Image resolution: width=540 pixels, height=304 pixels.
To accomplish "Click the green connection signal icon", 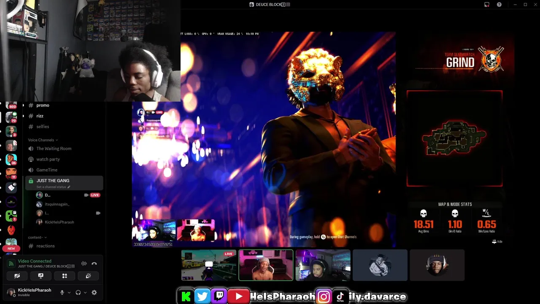I will coord(11,263).
